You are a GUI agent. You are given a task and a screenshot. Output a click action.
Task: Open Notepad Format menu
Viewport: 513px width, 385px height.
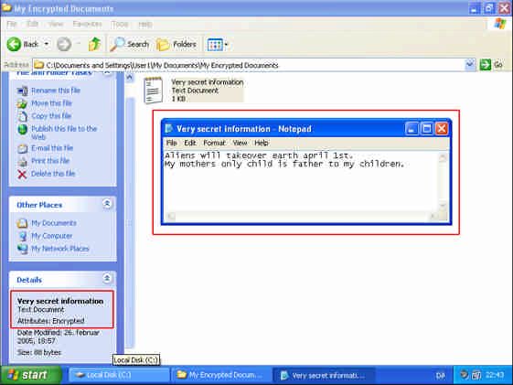(214, 143)
